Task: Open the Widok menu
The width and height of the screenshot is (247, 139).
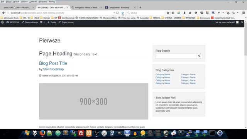Action: coord(16,2)
